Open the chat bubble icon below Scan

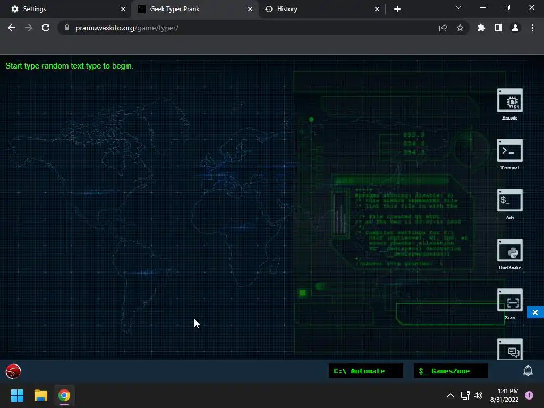click(509, 350)
